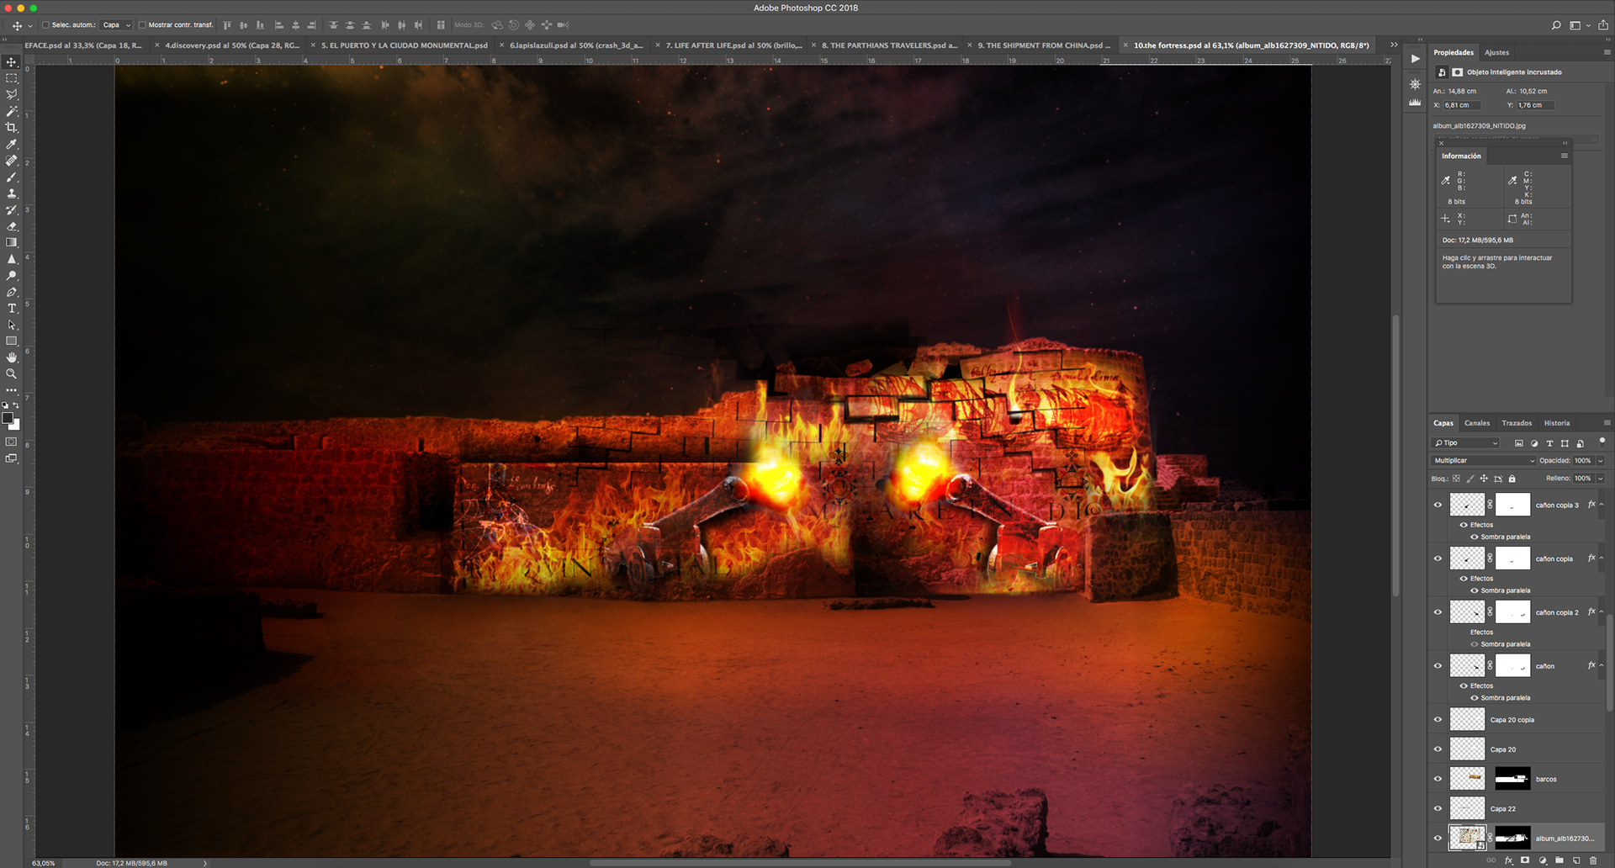Click the Add layer style fx icon

1508,860
